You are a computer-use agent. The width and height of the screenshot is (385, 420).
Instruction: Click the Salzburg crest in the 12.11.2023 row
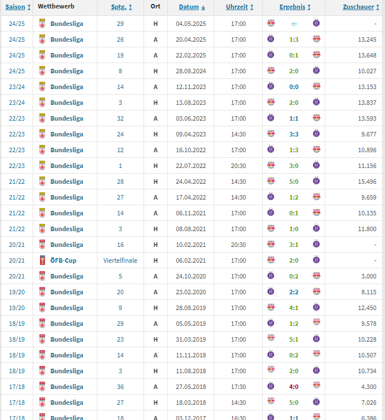316,87
